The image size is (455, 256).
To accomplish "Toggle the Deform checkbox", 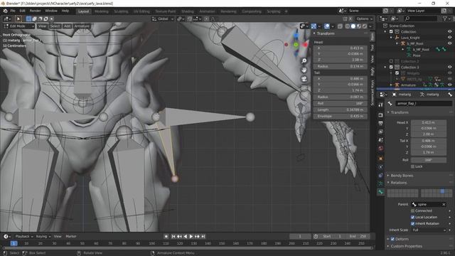I will point(392,239).
